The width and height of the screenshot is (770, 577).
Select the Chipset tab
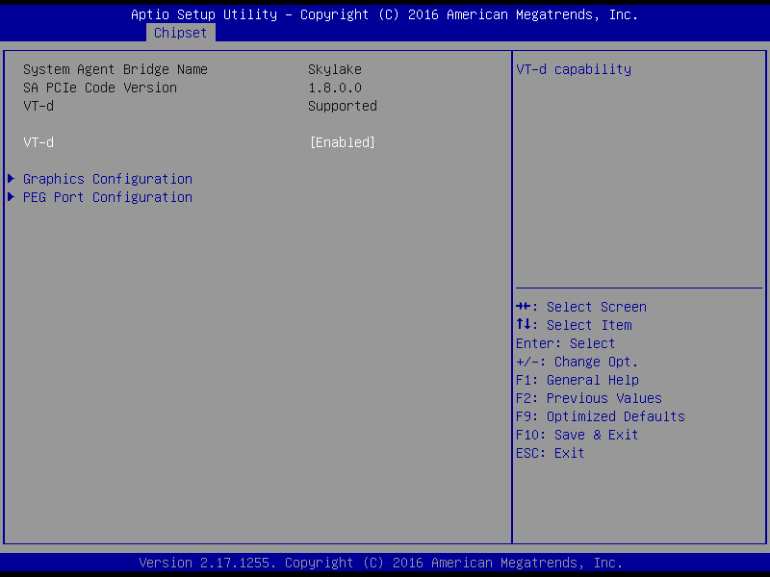(x=180, y=33)
